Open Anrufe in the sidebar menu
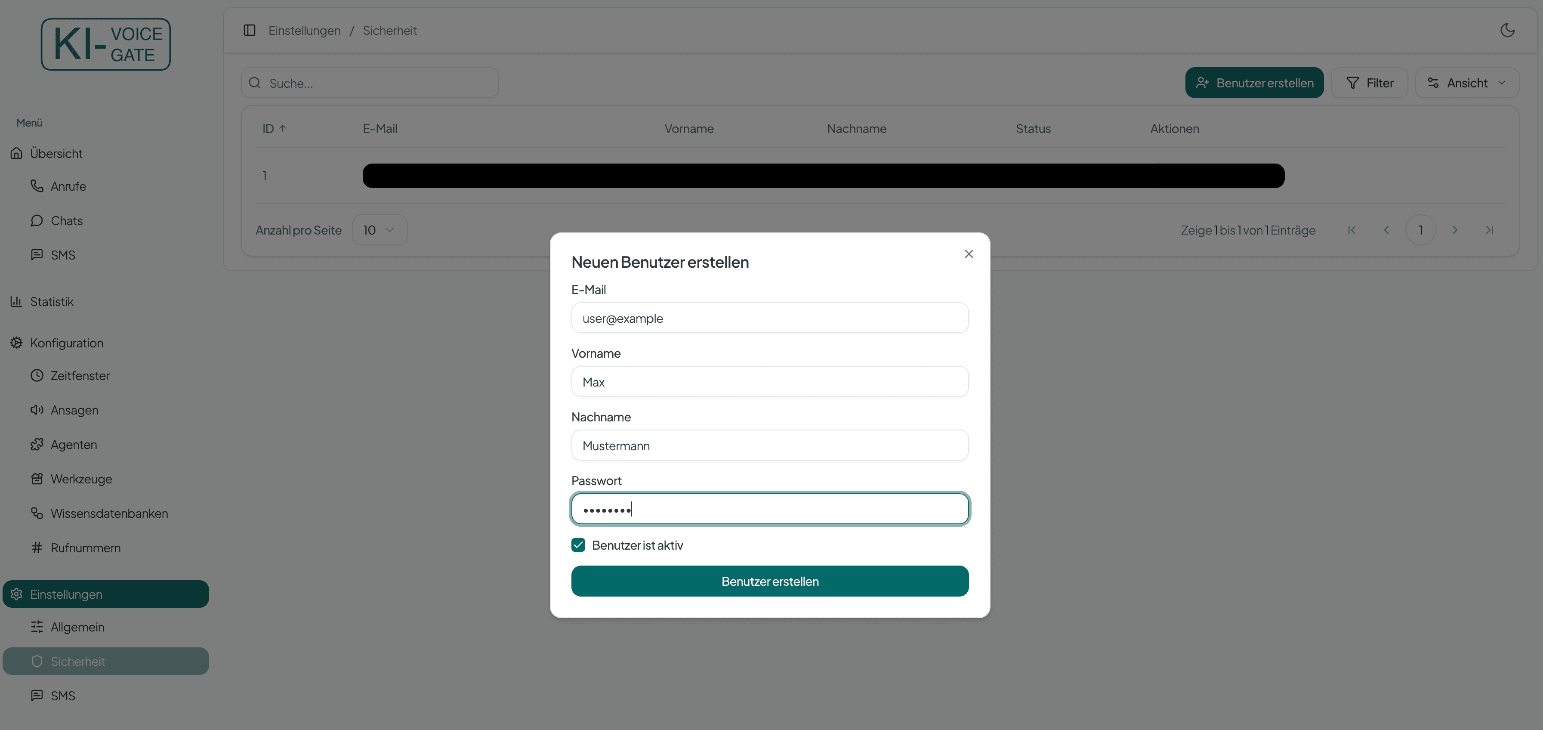1543x730 pixels. tap(68, 186)
